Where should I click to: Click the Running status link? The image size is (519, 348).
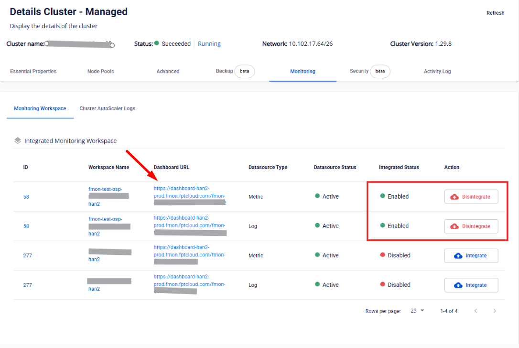coord(209,44)
